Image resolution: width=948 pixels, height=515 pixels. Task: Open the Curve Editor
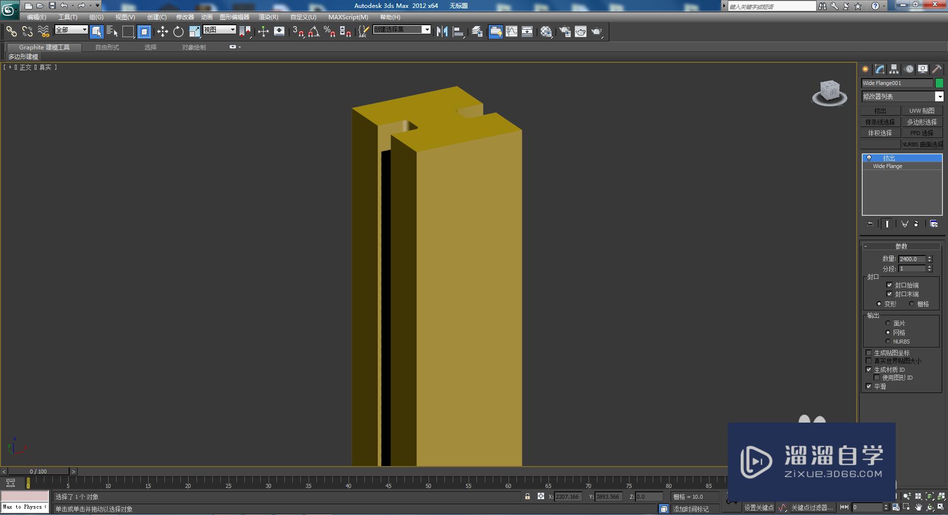[512, 32]
